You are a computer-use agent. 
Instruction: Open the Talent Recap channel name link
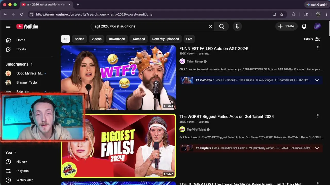[195, 62]
